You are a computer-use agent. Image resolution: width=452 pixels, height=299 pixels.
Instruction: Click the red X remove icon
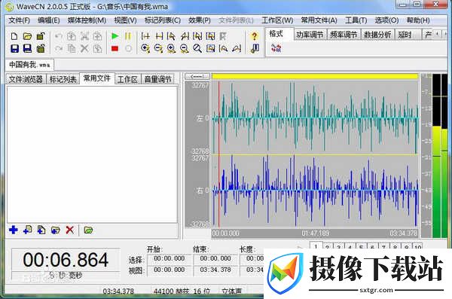[70, 230]
